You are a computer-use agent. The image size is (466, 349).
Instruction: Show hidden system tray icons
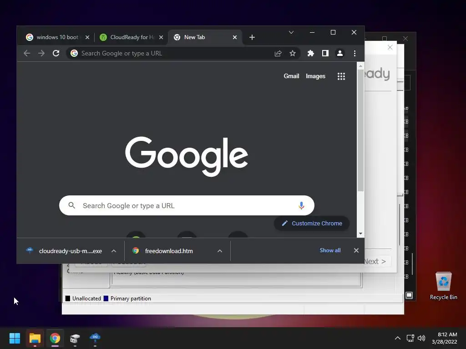point(398,338)
